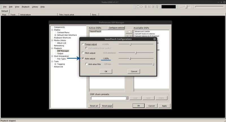Expand the Tagging tree node
The width and height of the screenshot is (226, 122).
55,64
